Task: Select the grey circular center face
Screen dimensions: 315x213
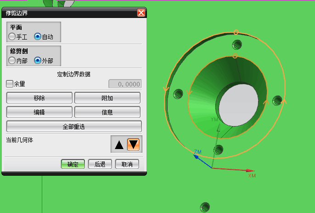Action: pyautogui.click(x=238, y=105)
